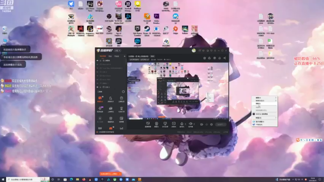324x182 pixels.
Task: Select the yellow PotPlayer desktop icon
Action: pos(137,6)
